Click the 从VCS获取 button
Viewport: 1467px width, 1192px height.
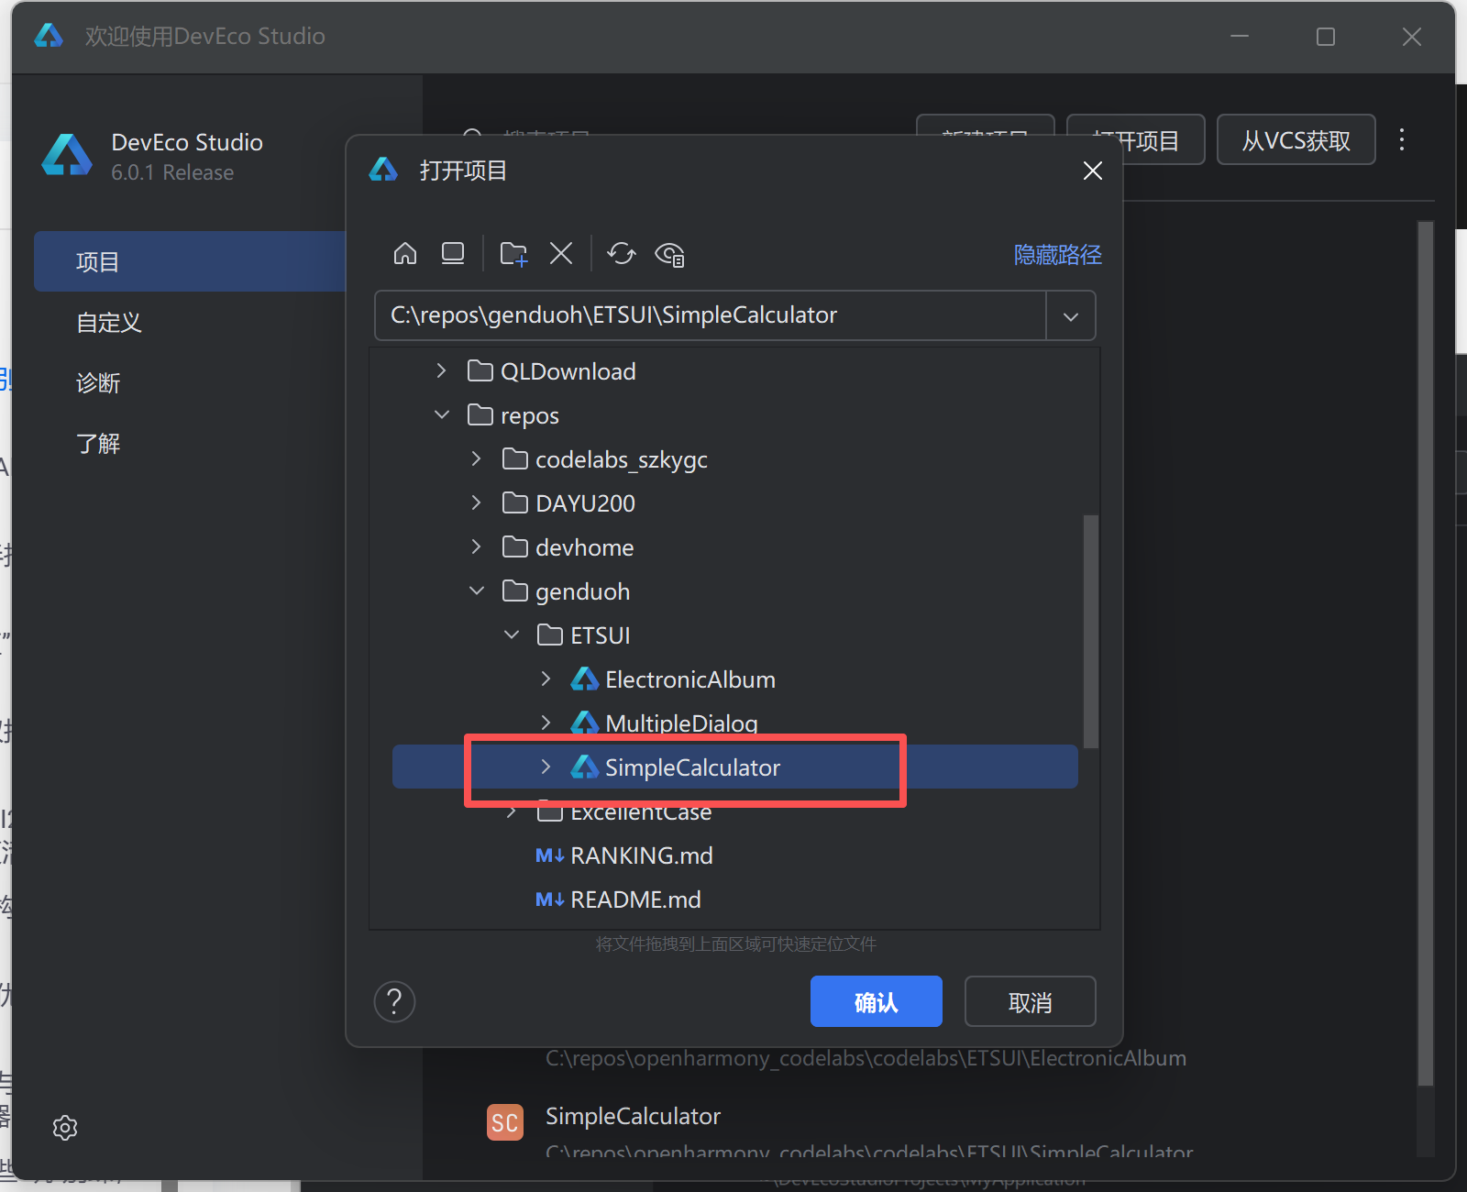pyautogui.click(x=1296, y=140)
